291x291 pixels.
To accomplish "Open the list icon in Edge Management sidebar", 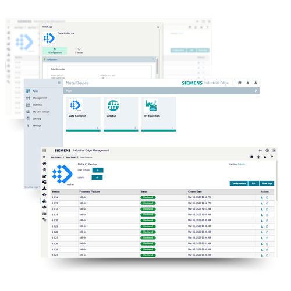I will 44,214.
